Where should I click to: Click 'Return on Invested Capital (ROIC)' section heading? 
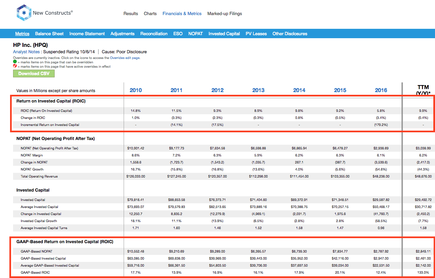click(x=51, y=101)
